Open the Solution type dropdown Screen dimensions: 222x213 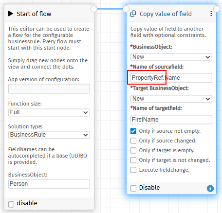click(49, 135)
